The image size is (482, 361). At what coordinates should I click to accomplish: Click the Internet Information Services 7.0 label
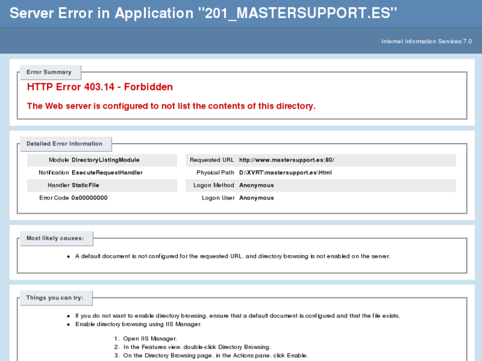426,41
